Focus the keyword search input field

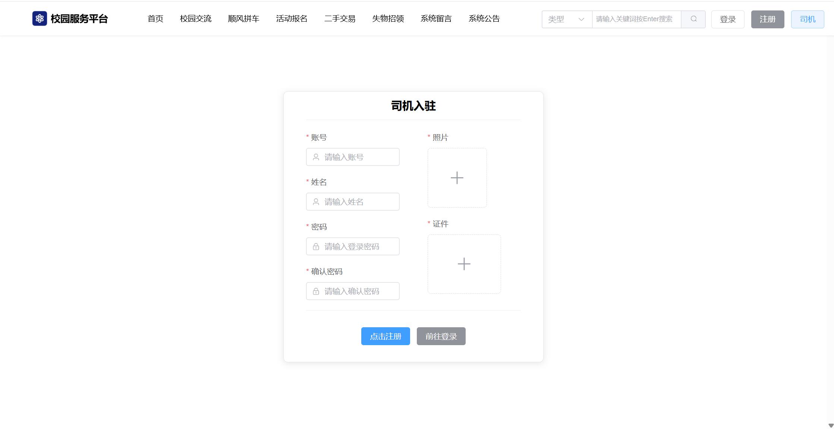636,19
